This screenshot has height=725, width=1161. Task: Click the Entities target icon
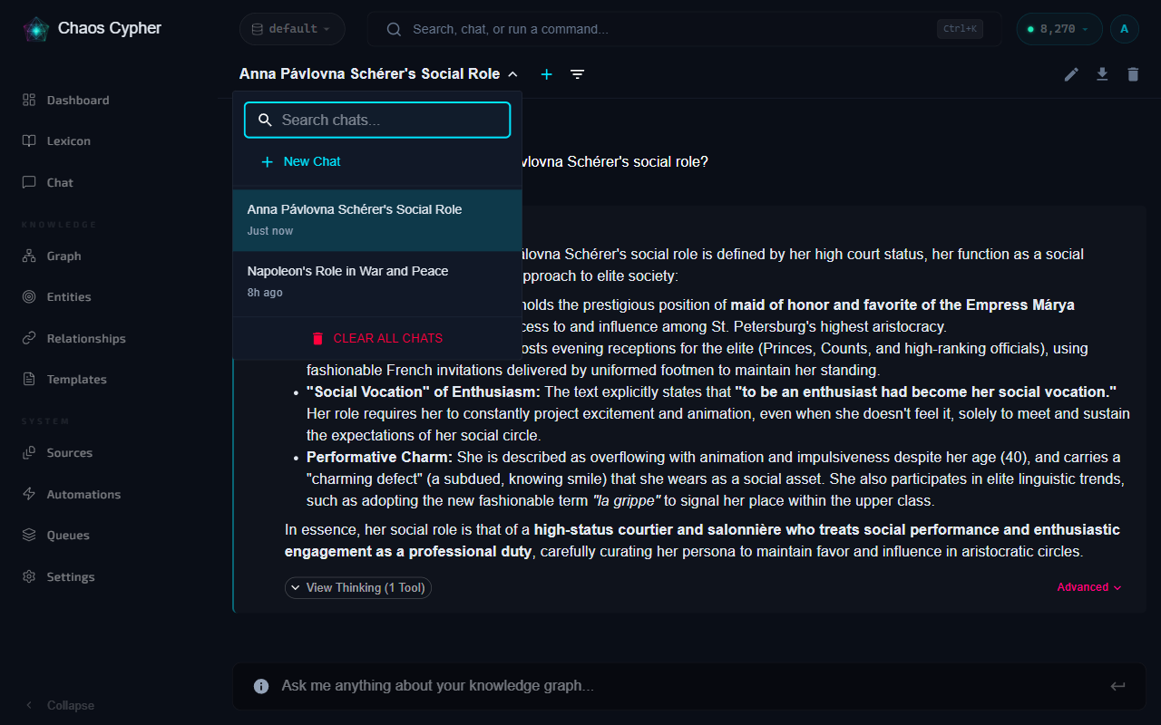[29, 297]
